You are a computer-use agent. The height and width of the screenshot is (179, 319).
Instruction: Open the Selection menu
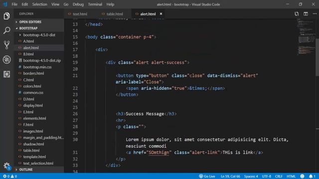39,4
